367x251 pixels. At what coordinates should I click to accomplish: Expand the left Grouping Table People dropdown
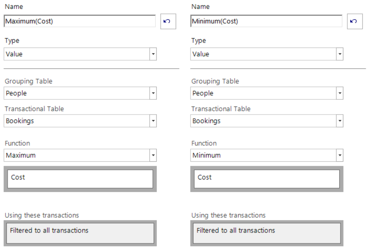153,93
